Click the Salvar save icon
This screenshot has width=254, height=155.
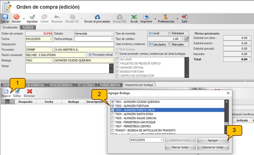(x=5, y=17)
